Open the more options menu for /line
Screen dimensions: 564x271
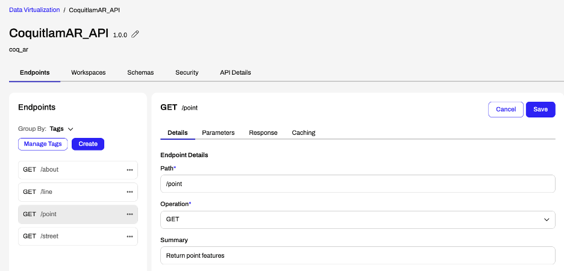(x=130, y=192)
